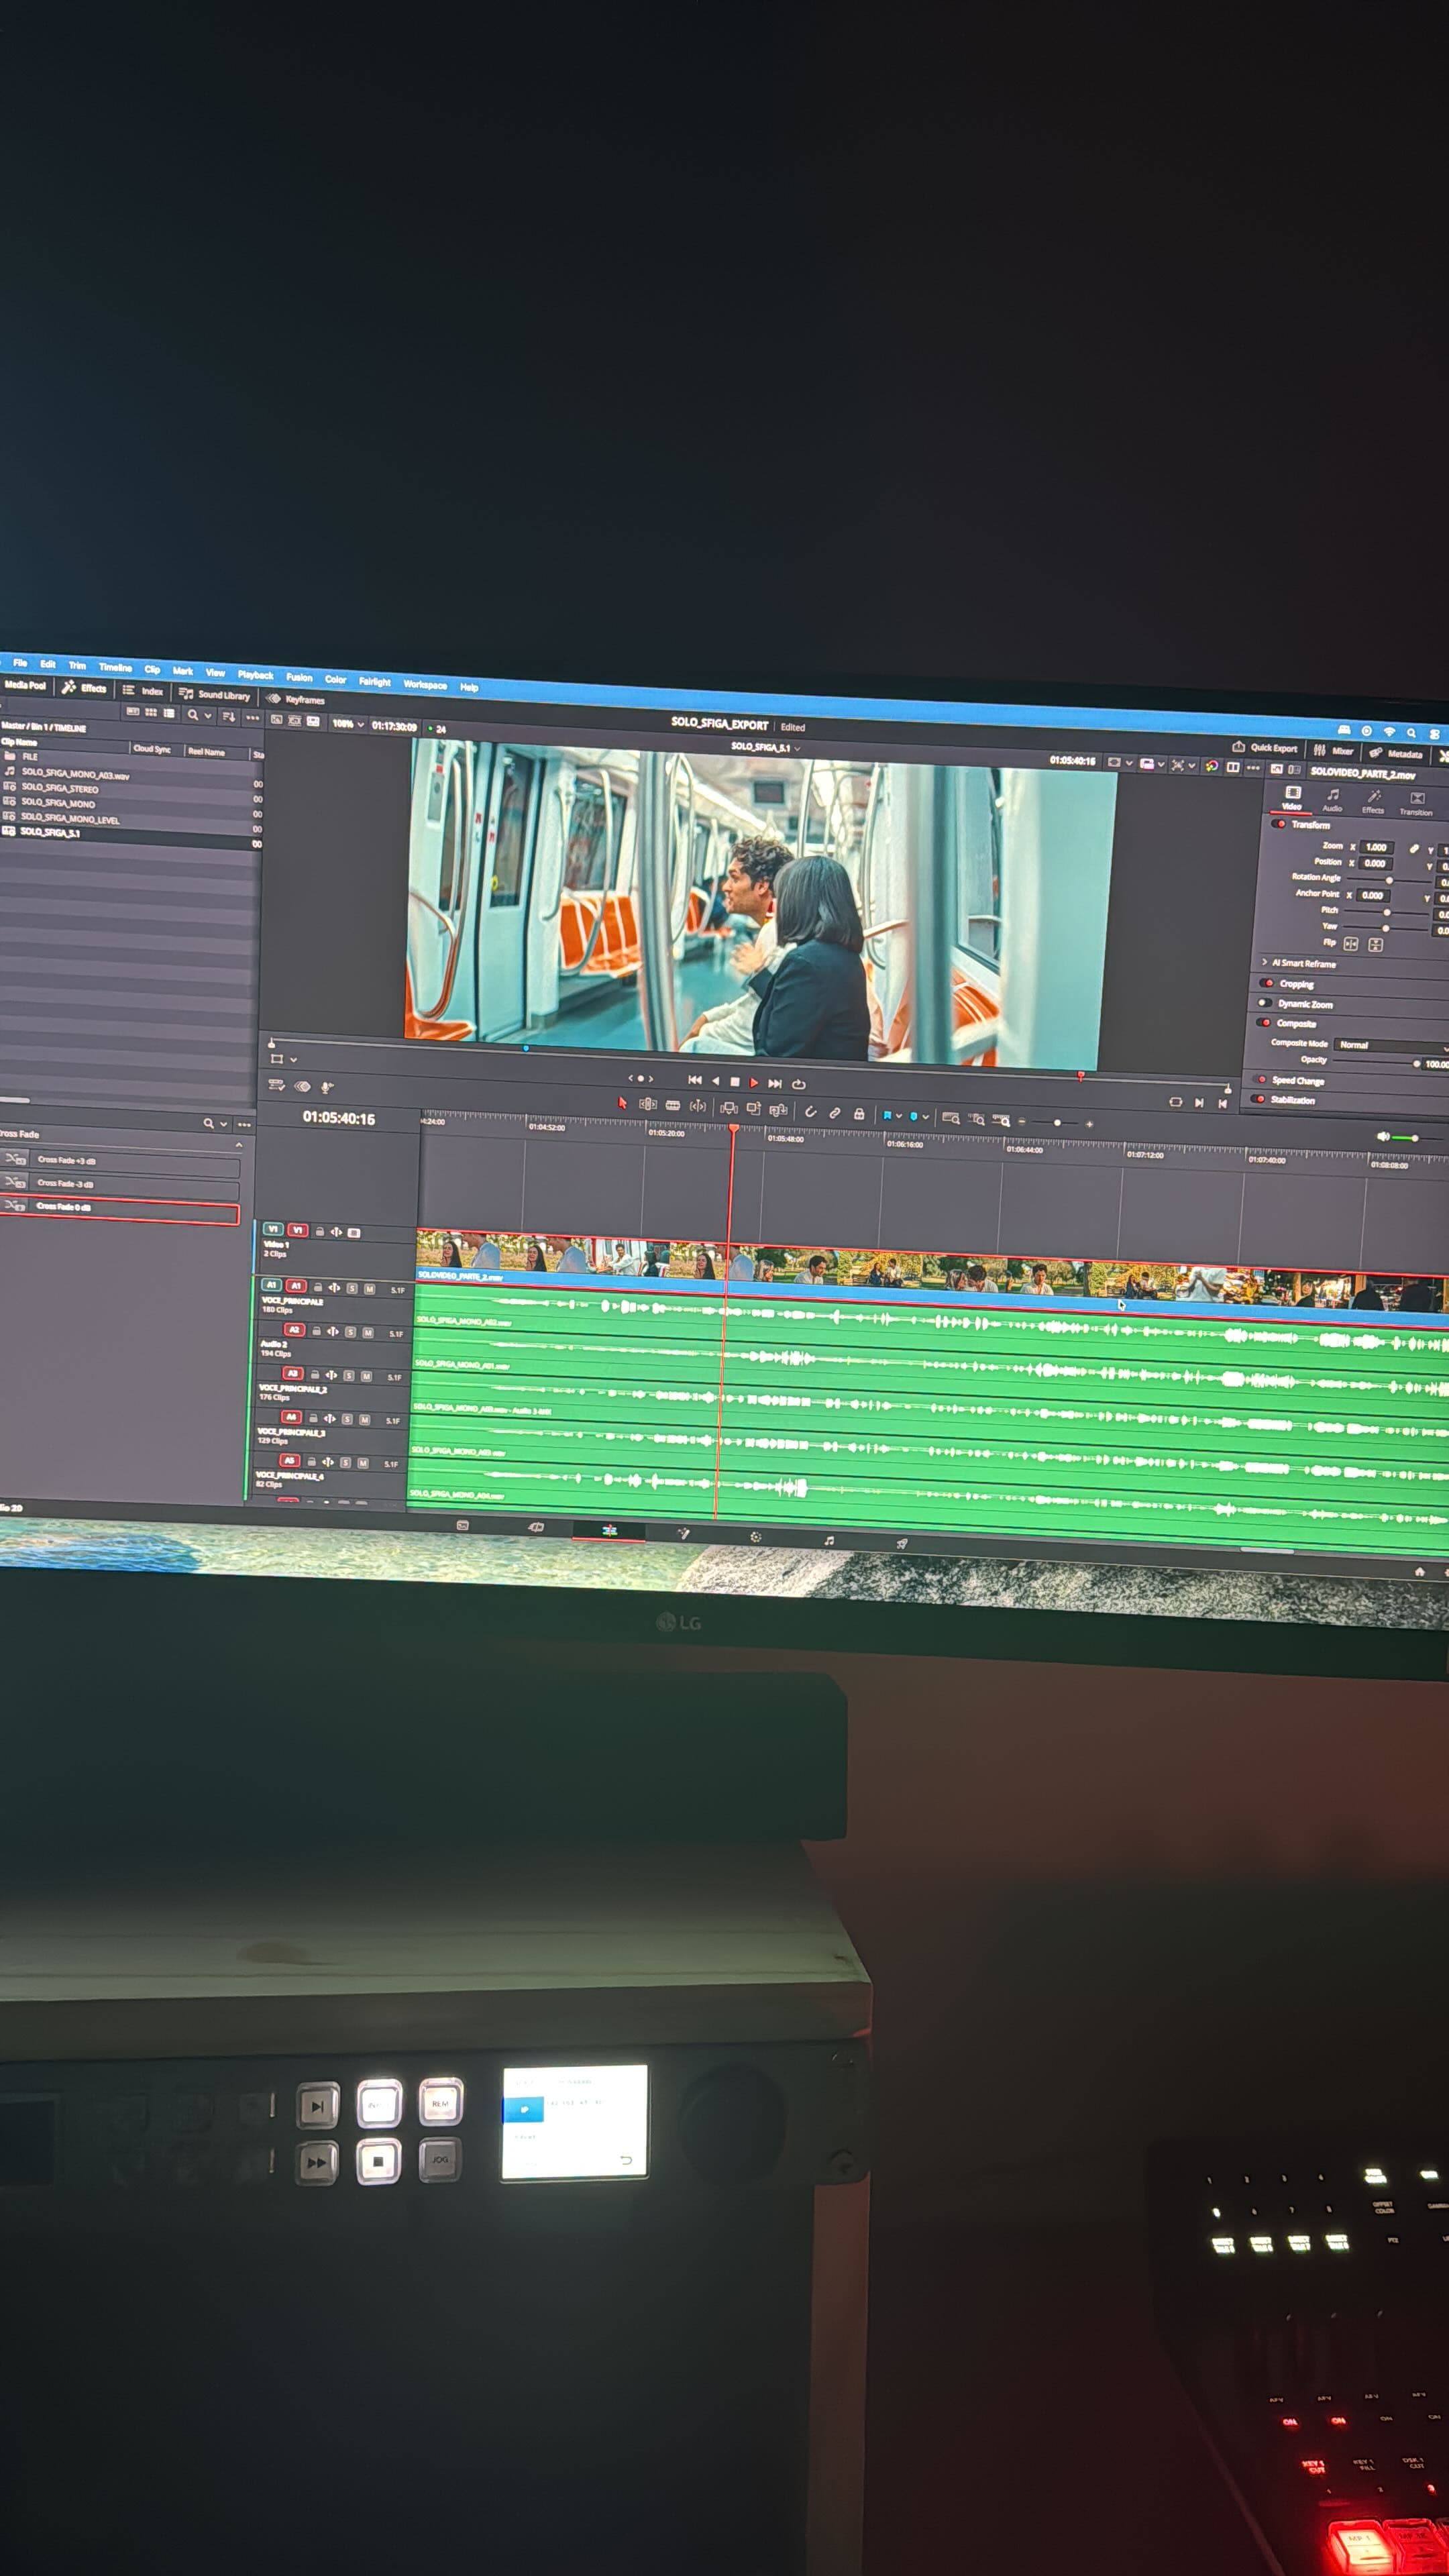This screenshot has width=1449, height=2576.
Task: Click the Media Pool search magnifier icon
Action: tap(192, 715)
